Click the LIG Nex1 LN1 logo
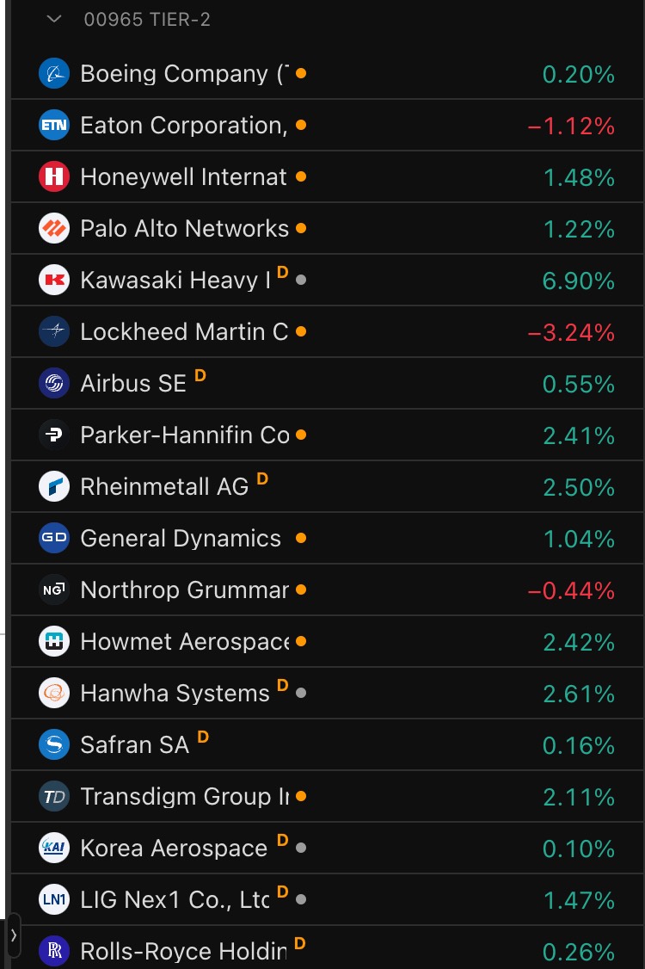The width and height of the screenshot is (645, 969). click(x=54, y=900)
